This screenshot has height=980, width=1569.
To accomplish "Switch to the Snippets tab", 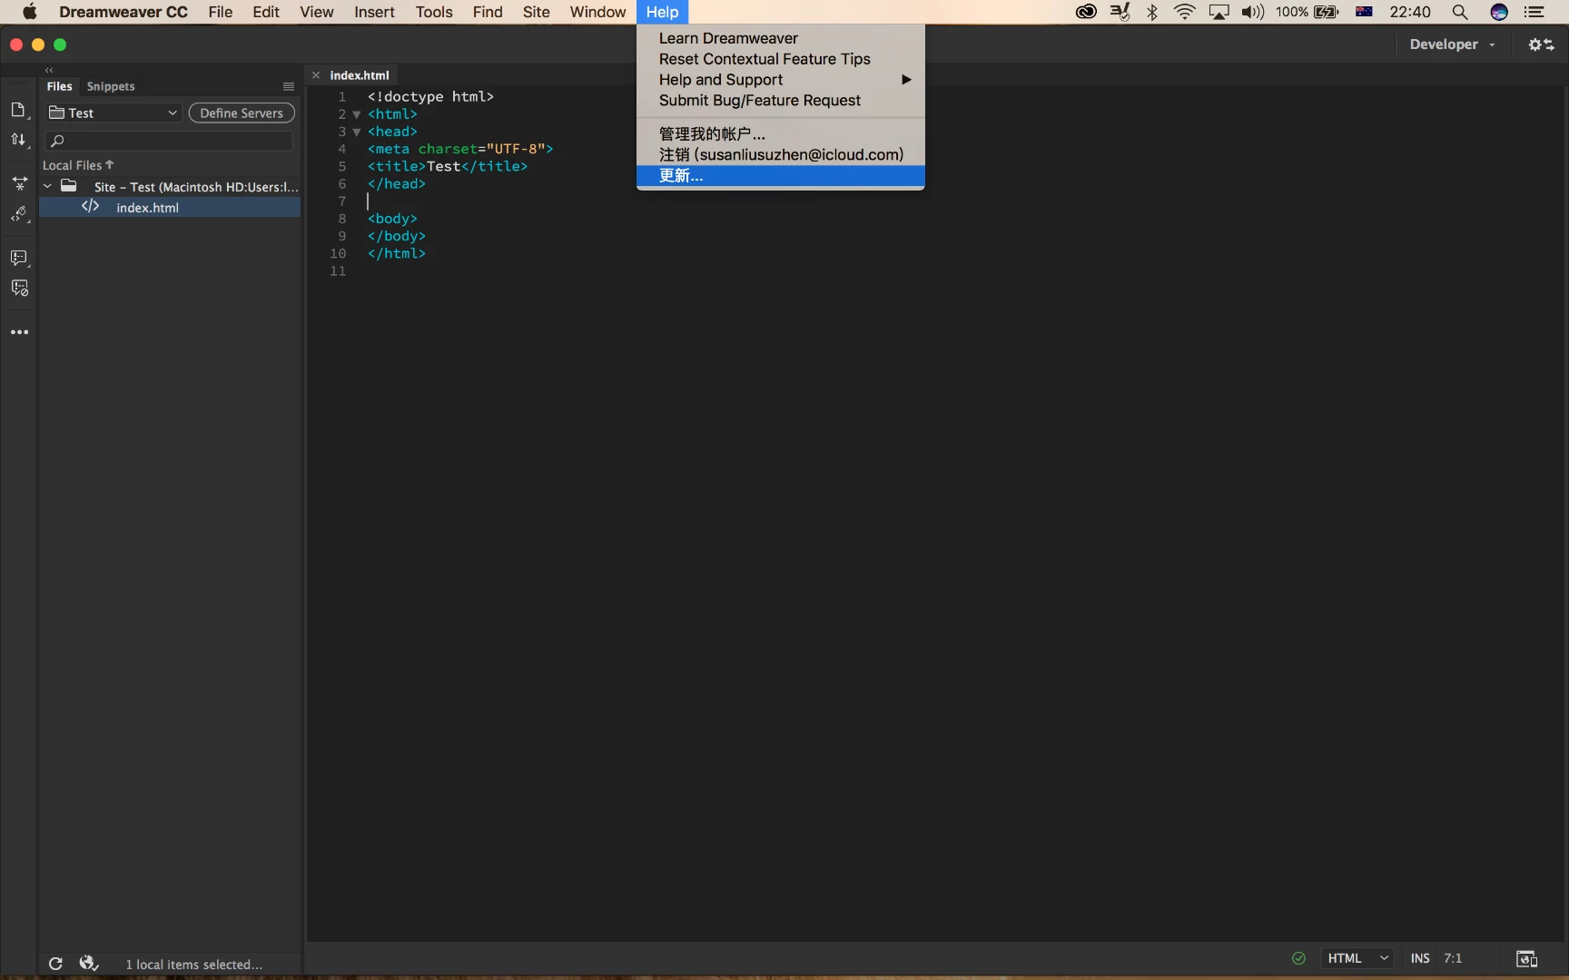I will tap(111, 86).
